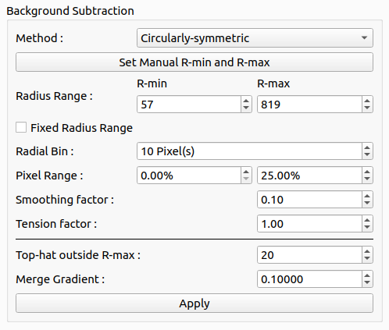The width and height of the screenshot is (389, 330).
Task: Apply the background subtraction settings
Action: point(194,303)
